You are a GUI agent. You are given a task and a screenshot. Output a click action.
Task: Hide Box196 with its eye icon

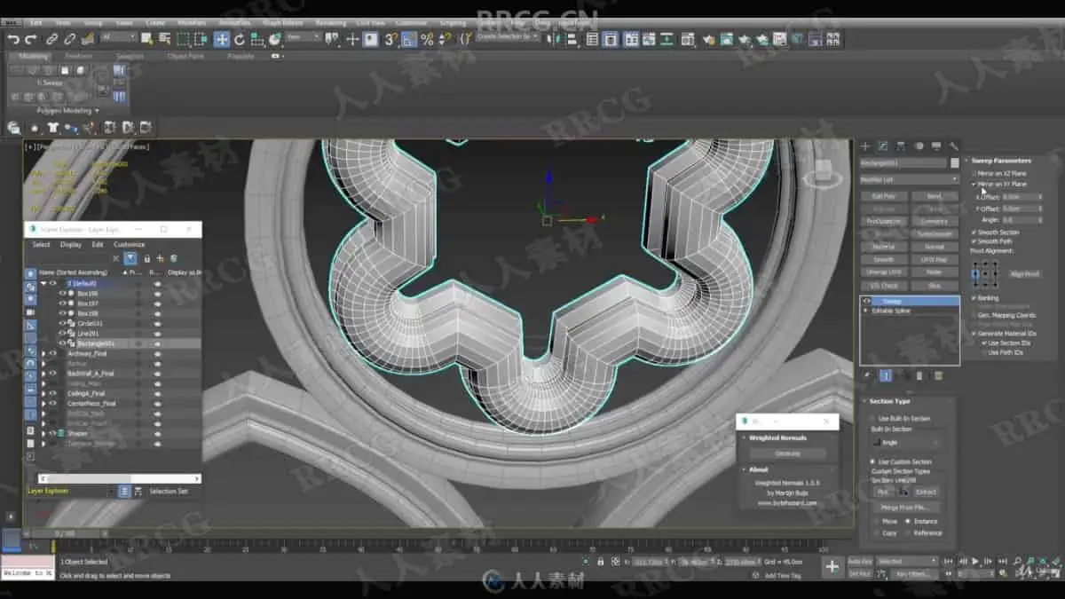[62, 293]
